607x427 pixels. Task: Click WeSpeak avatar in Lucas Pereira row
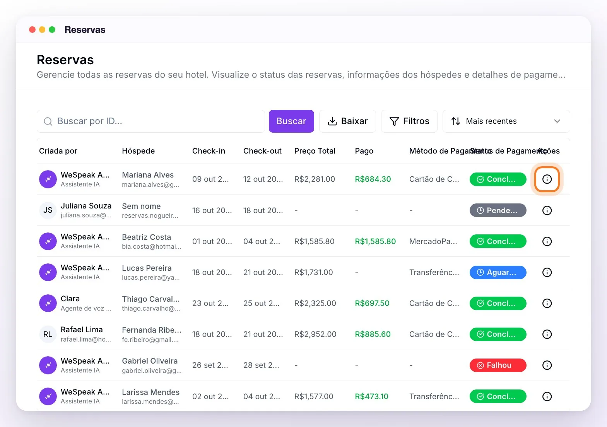(x=48, y=272)
